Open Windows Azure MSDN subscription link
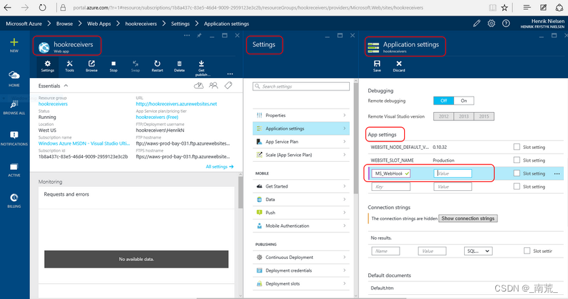The height and width of the screenshot is (299, 568). (x=84, y=143)
